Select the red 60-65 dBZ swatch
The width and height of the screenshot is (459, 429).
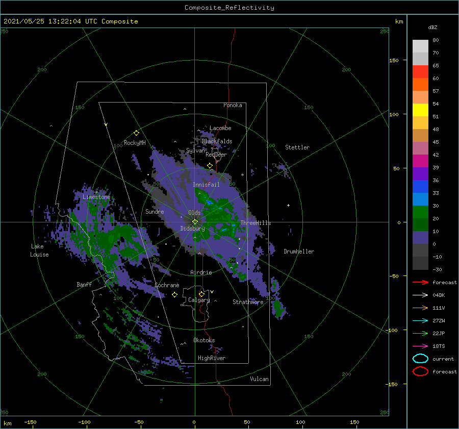coord(420,71)
